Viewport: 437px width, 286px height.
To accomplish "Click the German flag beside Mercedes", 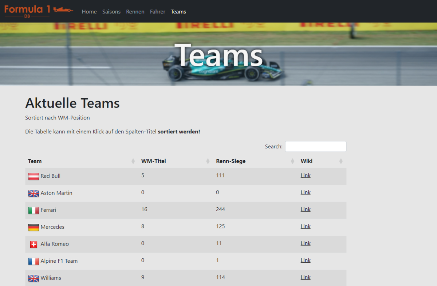I will pyautogui.click(x=34, y=227).
